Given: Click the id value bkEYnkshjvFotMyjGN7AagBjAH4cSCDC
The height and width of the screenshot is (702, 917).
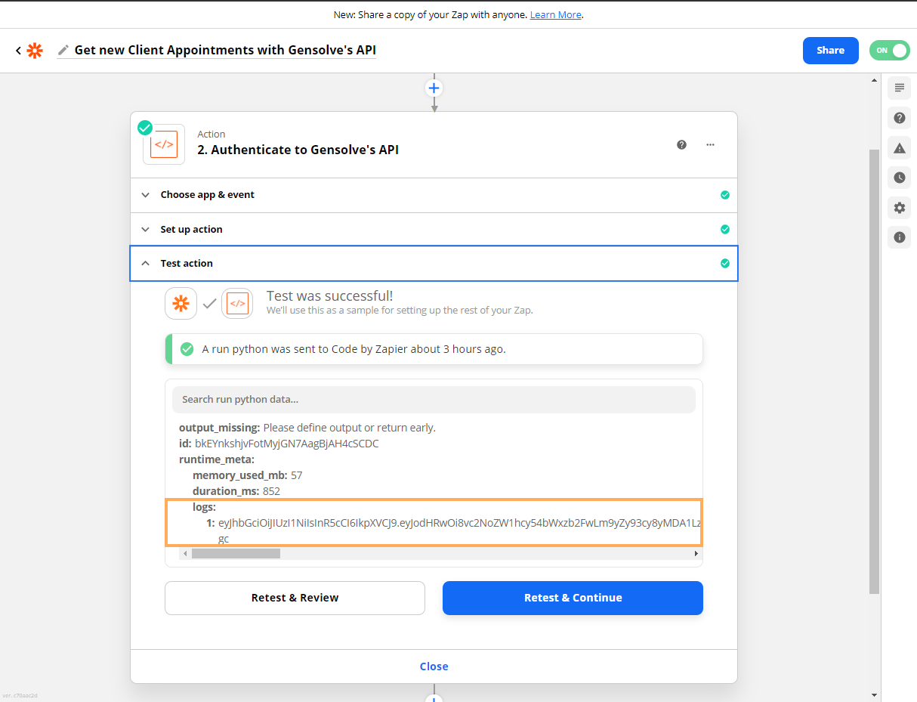Looking at the screenshot, I should [287, 444].
